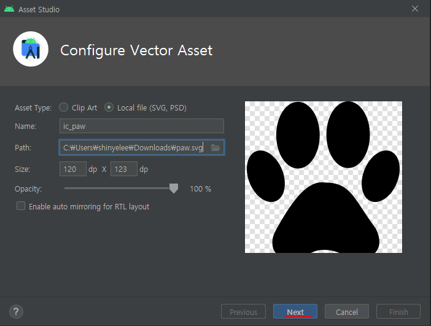Click the Path label

tap(23, 147)
